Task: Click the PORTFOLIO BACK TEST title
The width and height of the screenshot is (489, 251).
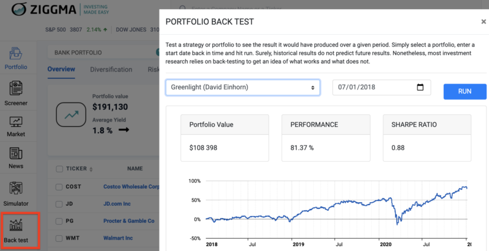Action: click(210, 21)
